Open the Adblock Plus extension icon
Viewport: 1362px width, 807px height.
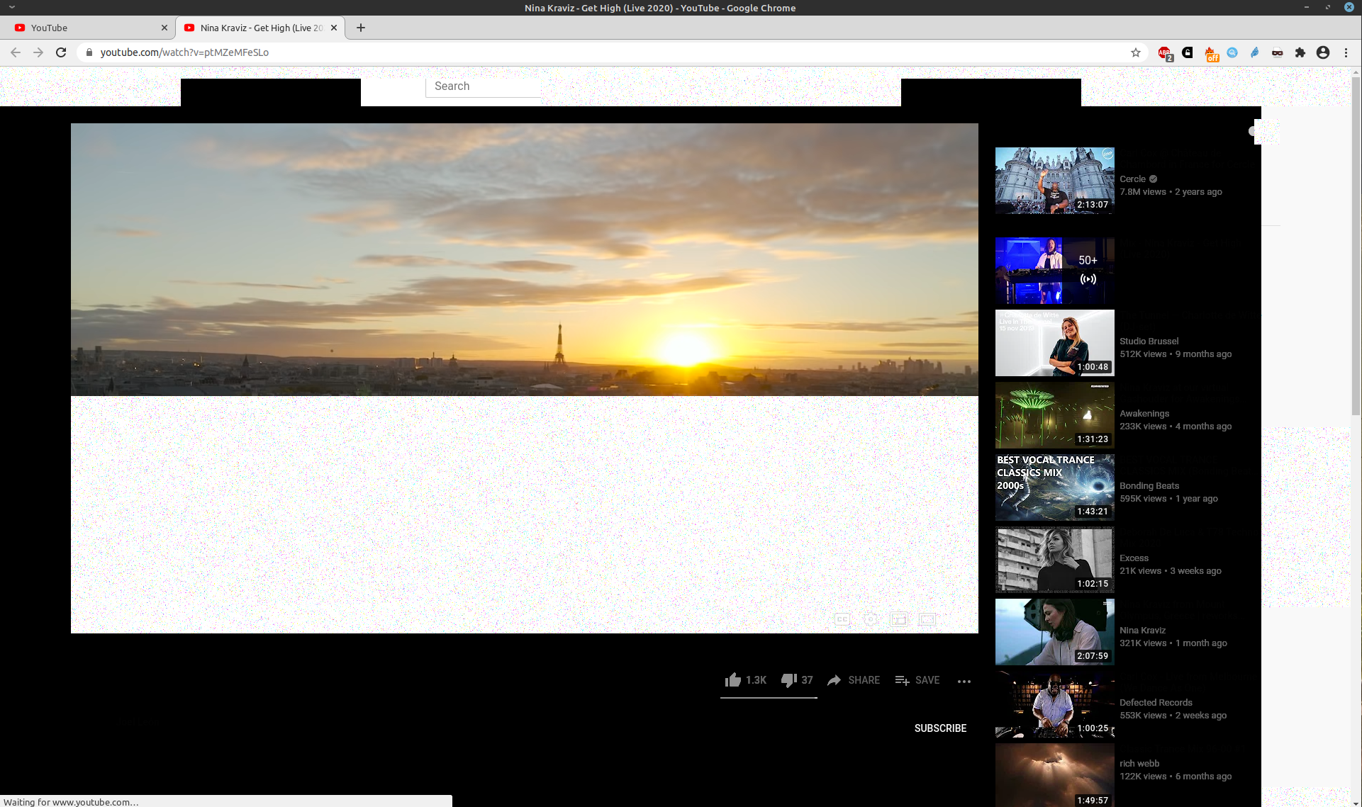click(1165, 52)
